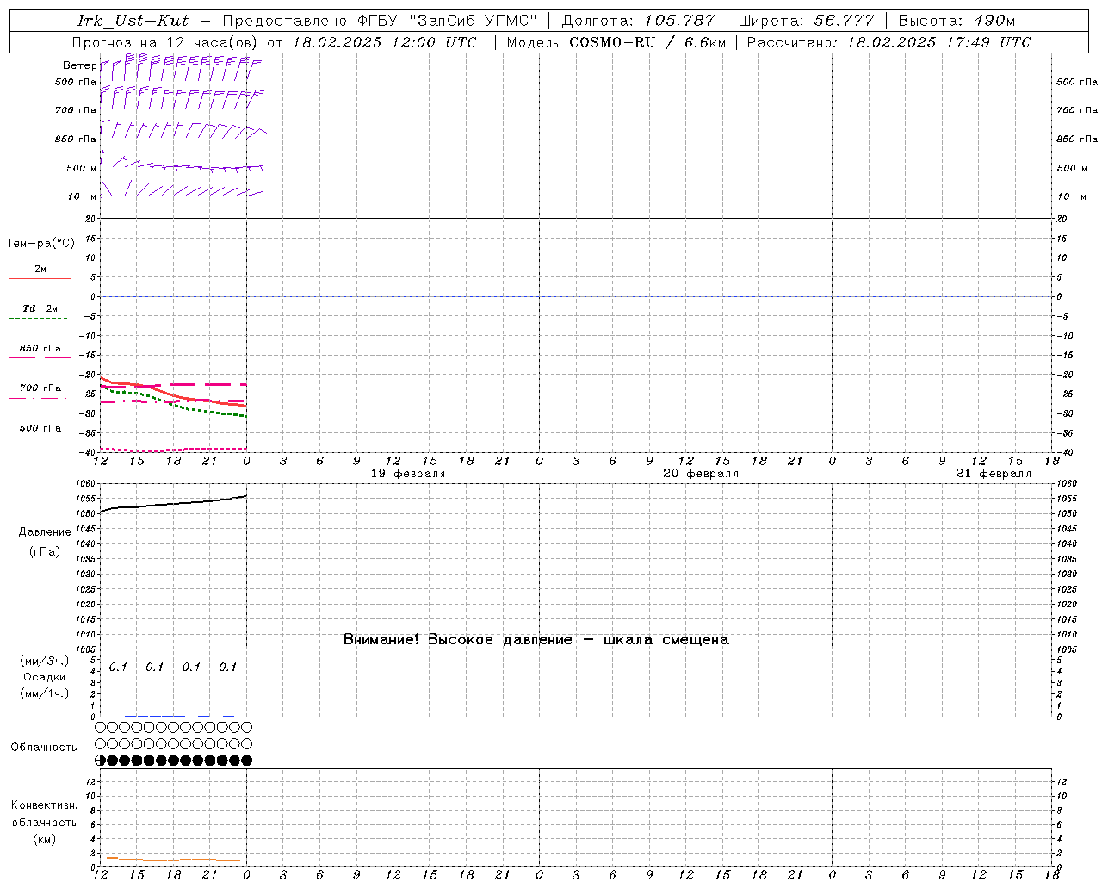This screenshot has height=882, width=1102.
Task: Click the Высота: 490м value
Action: coord(957,21)
